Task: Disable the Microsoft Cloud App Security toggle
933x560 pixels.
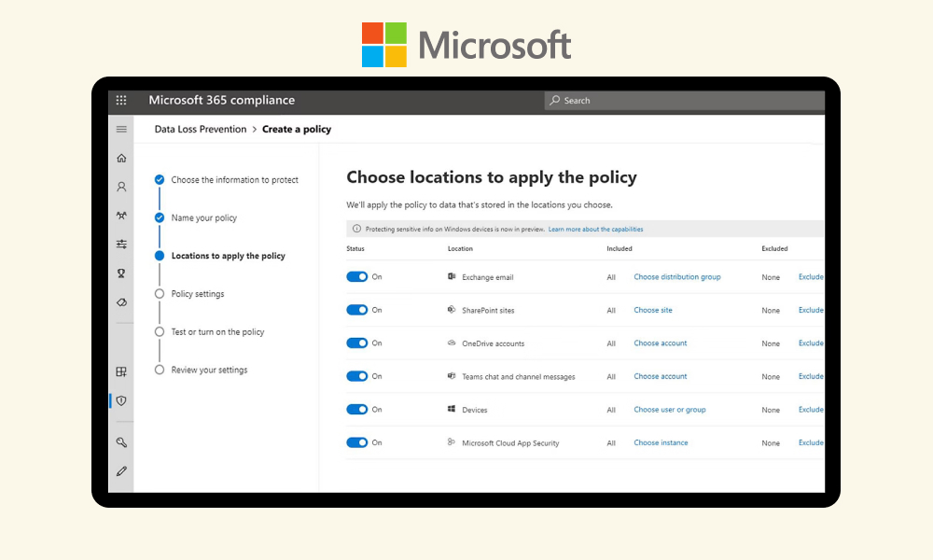Action: pyautogui.click(x=357, y=442)
